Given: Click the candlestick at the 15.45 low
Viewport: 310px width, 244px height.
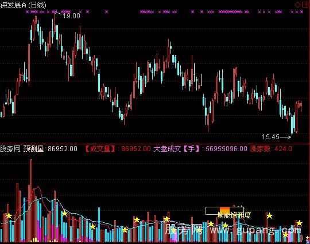Looking at the screenshot, I should (292, 125).
